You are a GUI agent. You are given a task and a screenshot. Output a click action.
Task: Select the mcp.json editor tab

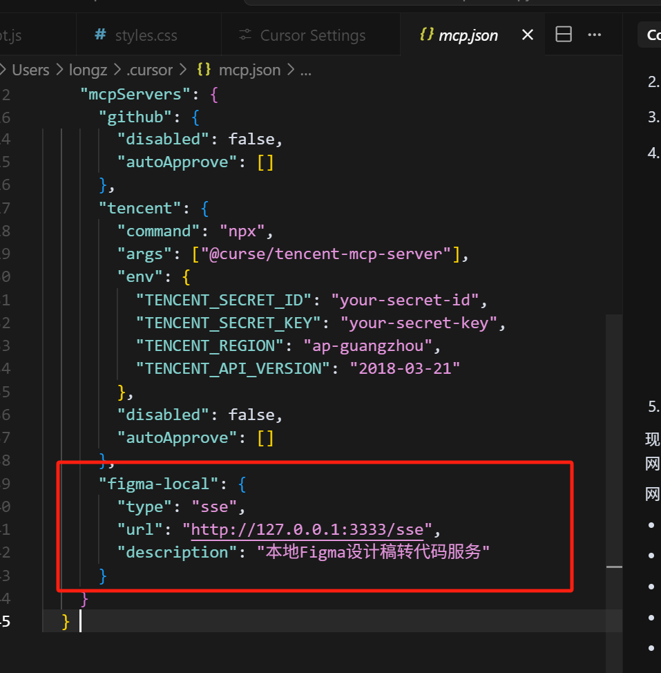click(x=468, y=35)
